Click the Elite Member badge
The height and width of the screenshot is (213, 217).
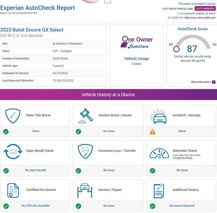click(205, 9)
